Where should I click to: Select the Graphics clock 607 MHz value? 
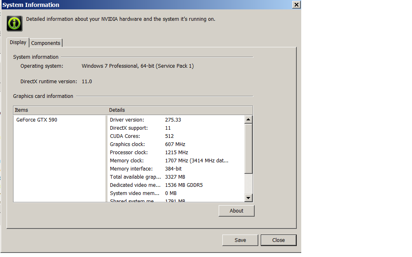point(175,144)
